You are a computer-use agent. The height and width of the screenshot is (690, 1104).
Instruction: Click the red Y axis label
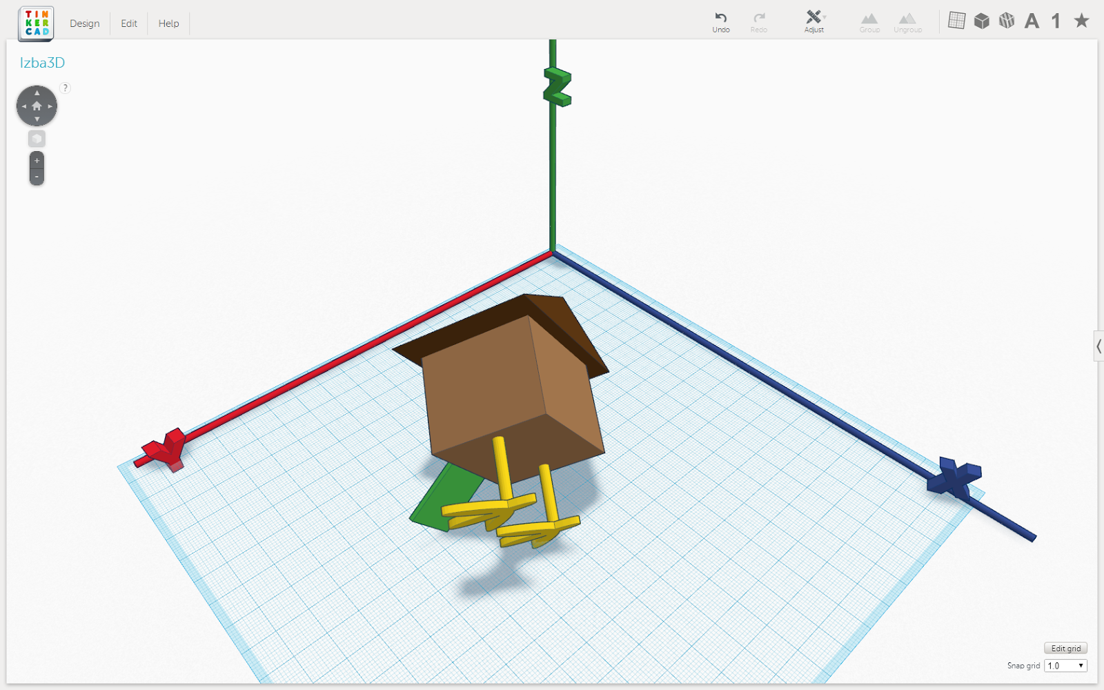click(166, 449)
